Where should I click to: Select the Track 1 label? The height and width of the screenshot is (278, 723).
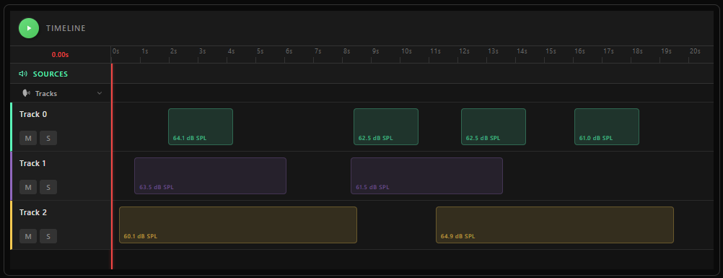[x=32, y=163]
